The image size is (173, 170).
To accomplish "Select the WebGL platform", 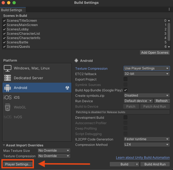I will click(37, 107).
